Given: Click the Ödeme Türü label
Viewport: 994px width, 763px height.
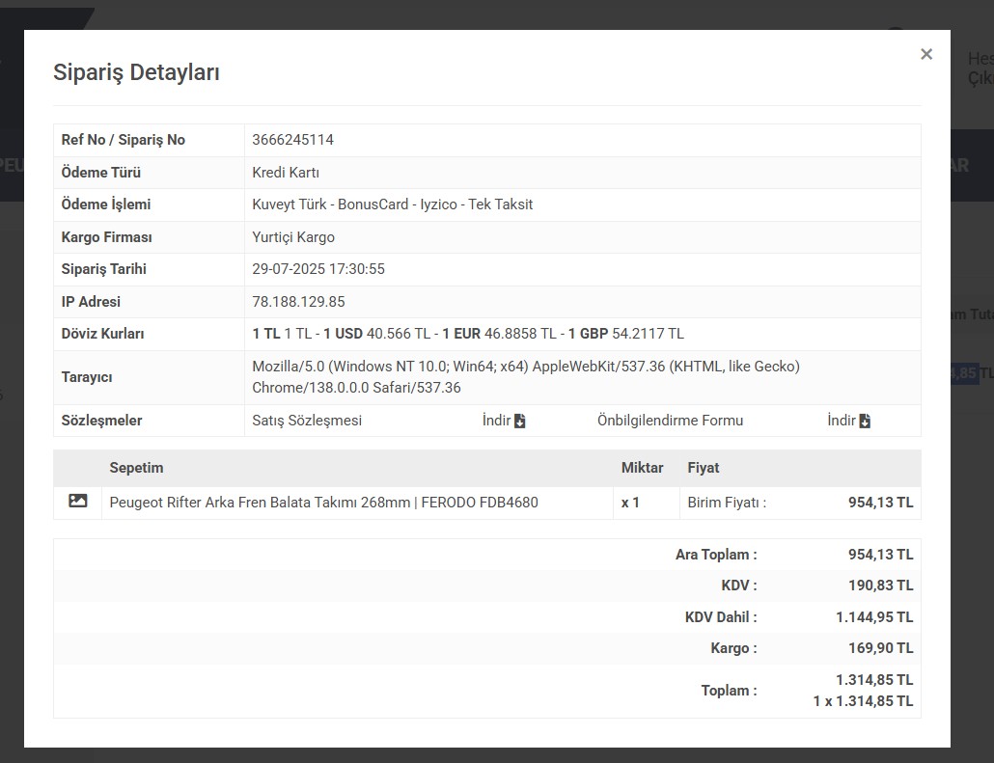Looking at the screenshot, I should coord(100,173).
